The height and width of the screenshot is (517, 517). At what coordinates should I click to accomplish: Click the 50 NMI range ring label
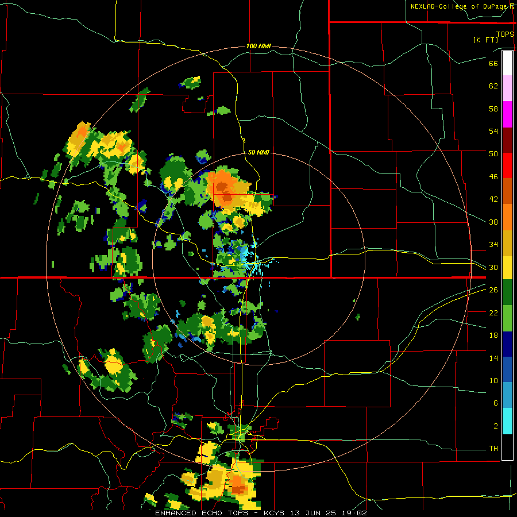click(258, 152)
